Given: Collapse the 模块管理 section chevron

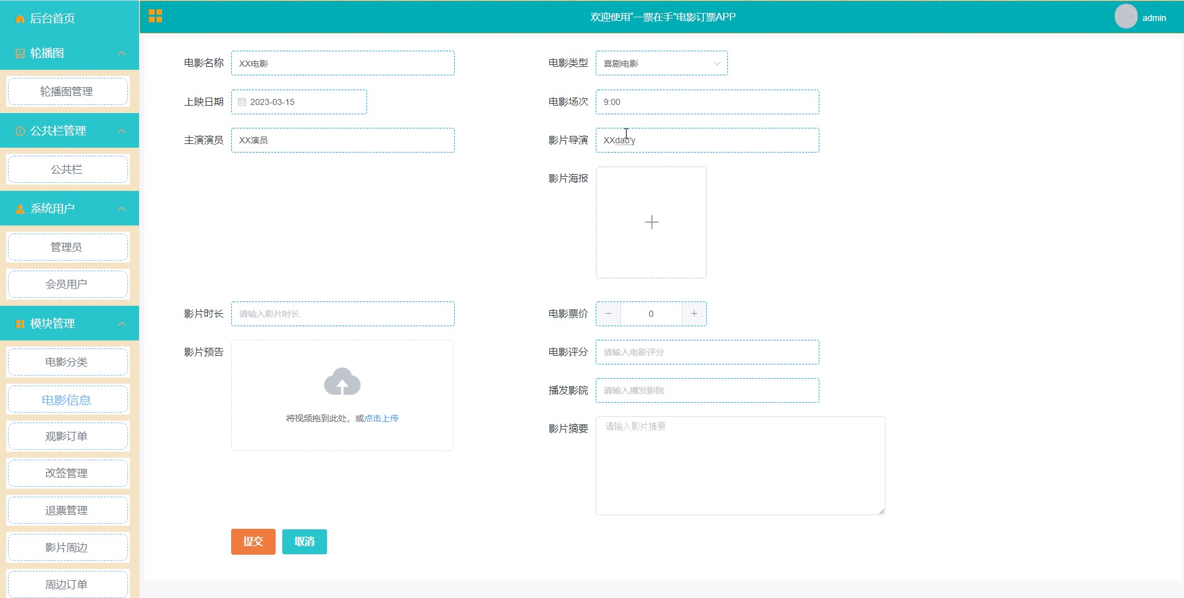Looking at the screenshot, I should click(x=122, y=324).
